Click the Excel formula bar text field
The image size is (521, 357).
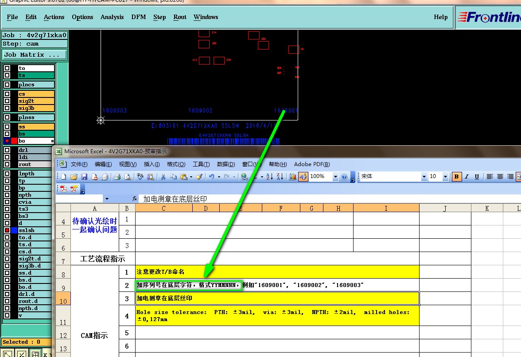330,199
